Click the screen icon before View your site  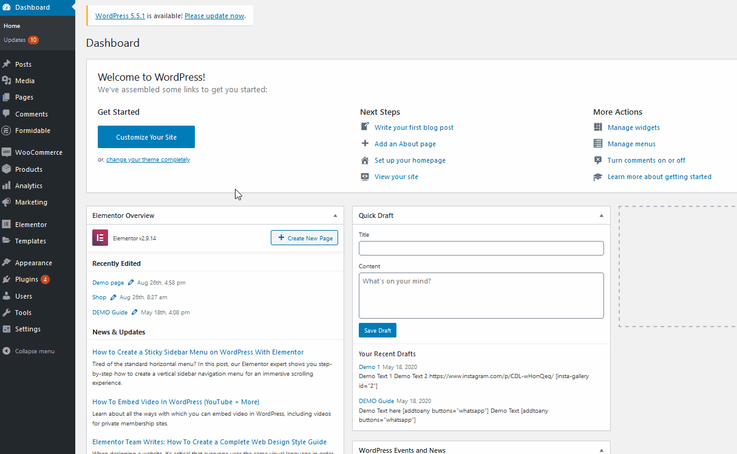click(365, 177)
